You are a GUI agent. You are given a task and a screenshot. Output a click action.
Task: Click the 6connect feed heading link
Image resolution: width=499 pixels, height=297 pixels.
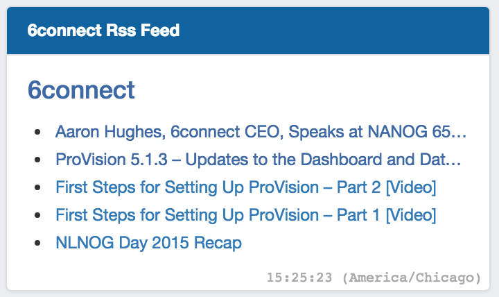pos(81,90)
